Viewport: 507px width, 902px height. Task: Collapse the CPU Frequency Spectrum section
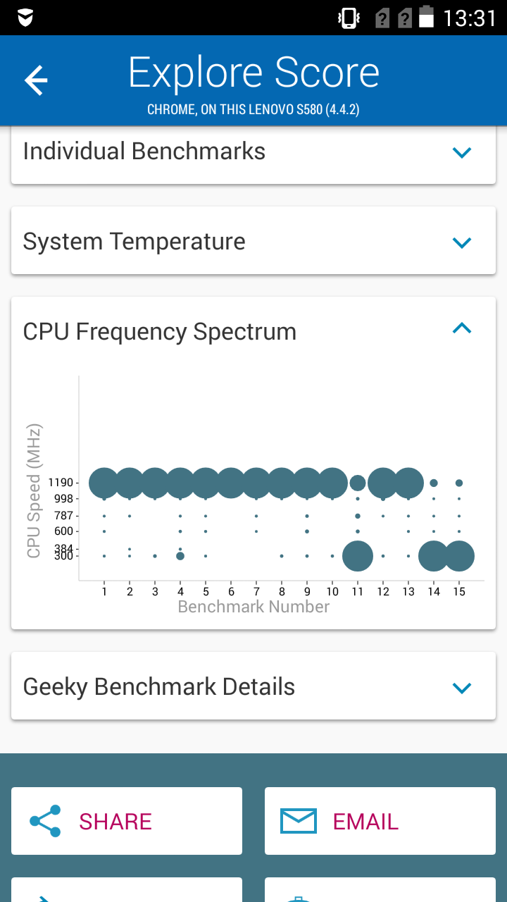click(461, 328)
